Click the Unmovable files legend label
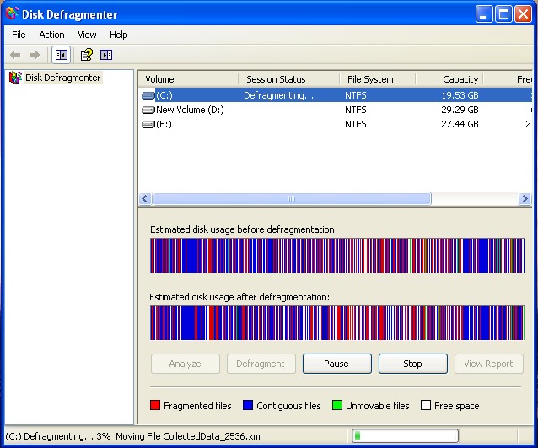538x448 pixels. tap(378, 406)
